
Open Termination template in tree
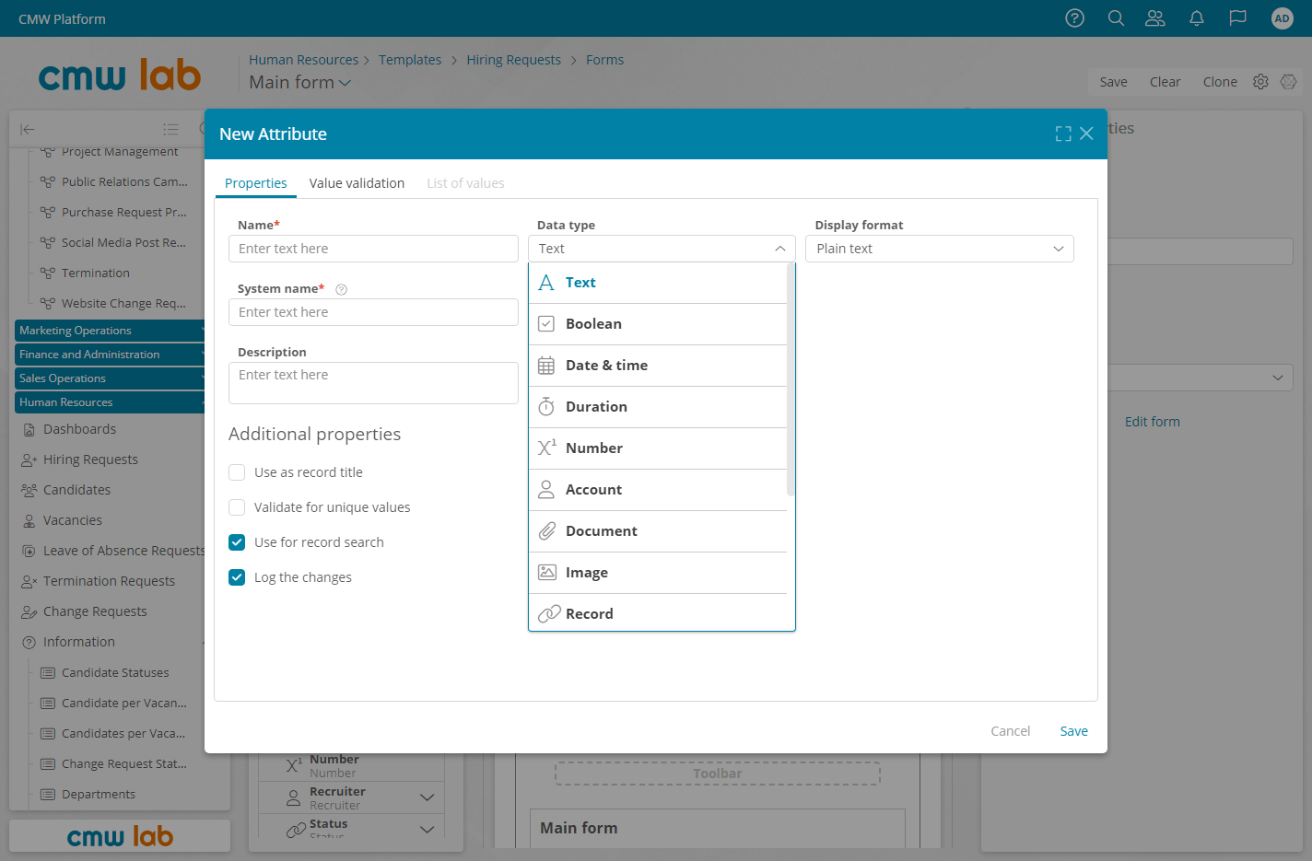click(95, 273)
